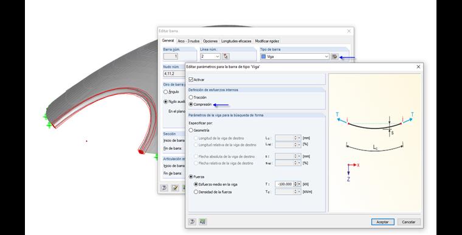462x235 pixels.
Task: Open help icon in Editar barra dialog
Action: [x=164, y=188]
